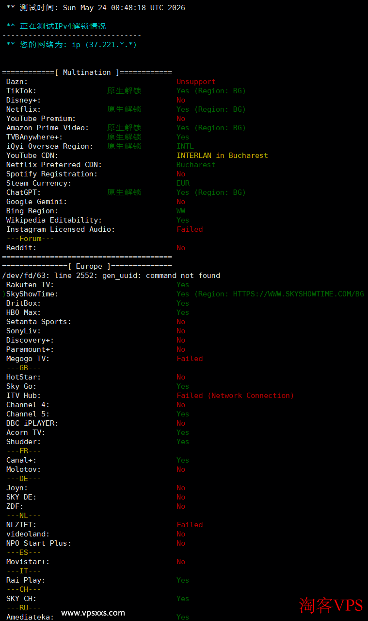Click the NLZIET 'Failed' result
The width and height of the screenshot is (368, 621).
pos(190,525)
